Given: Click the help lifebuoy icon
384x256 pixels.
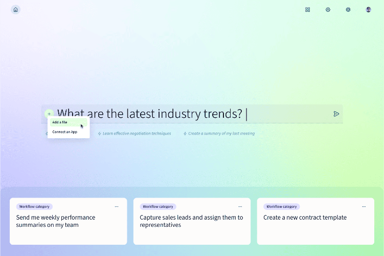Looking at the screenshot, I should [348, 10].
